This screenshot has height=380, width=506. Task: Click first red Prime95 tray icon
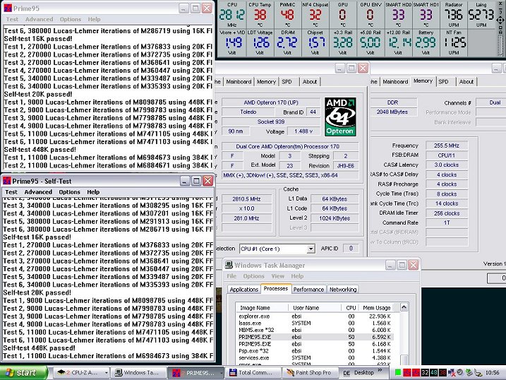pyautogui.click(x=407, y=372)
